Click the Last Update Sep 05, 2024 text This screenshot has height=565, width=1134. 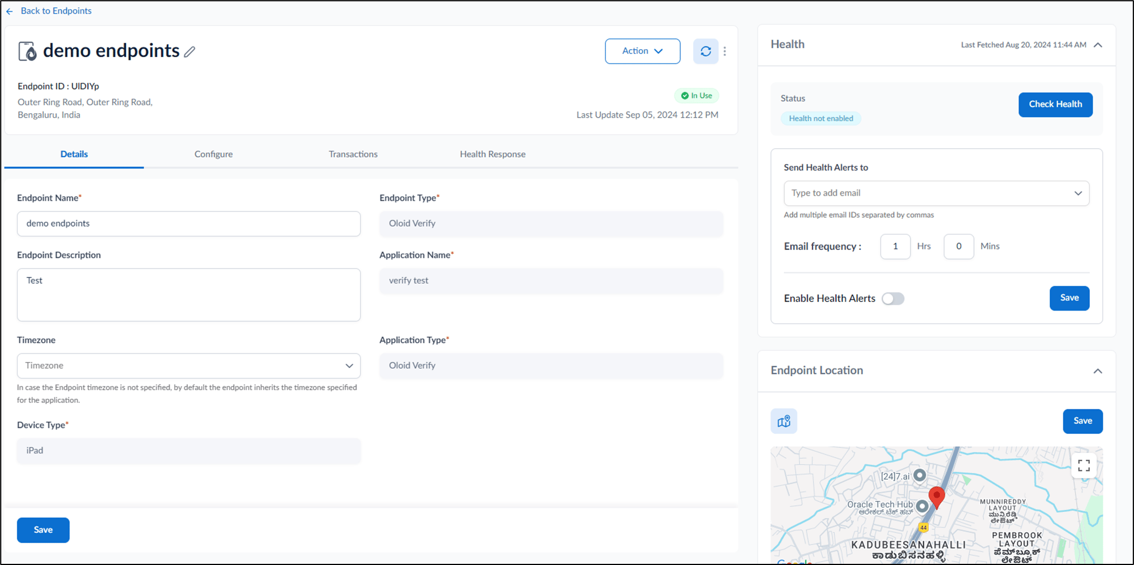pos(647,115)
